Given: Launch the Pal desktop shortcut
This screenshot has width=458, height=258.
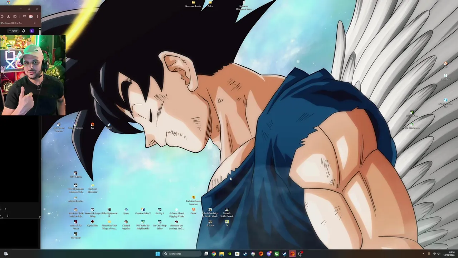Looking at the screenshot, I should [227, 224].
